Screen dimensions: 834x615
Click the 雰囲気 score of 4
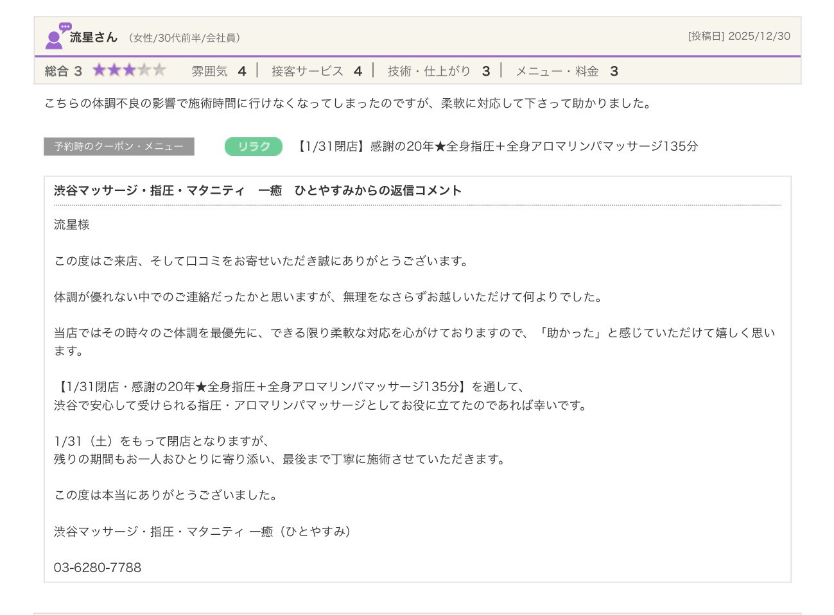pyautogui.click(x=242, y=71)
